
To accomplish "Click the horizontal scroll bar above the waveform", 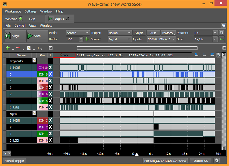I will tap(137, 48).
